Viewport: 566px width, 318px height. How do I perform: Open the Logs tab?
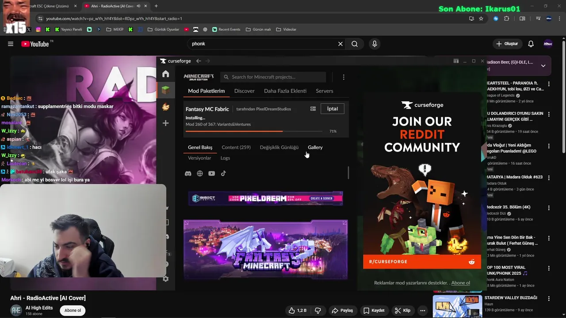[225, 158]
